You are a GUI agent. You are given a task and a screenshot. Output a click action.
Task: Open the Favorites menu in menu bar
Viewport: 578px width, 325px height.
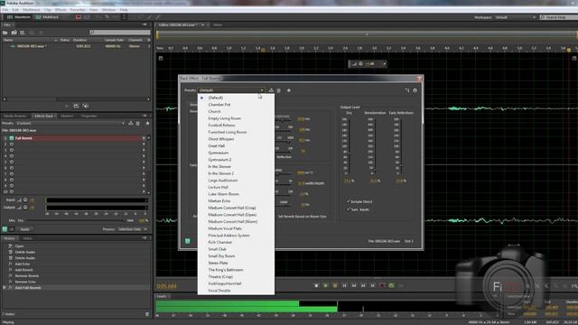coord(78,10)
